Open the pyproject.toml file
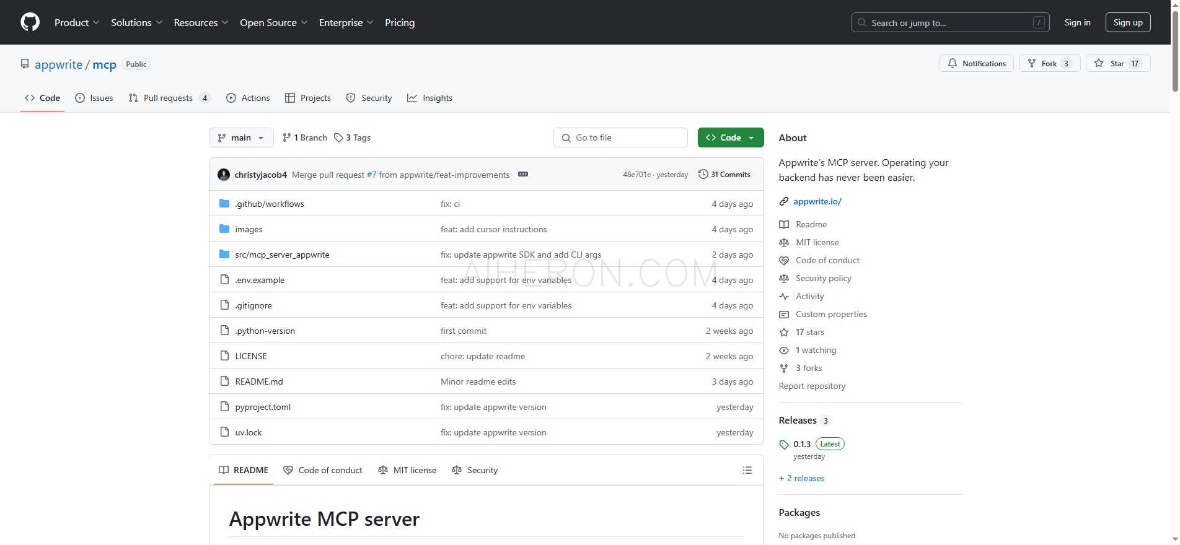This screenshot has width=1180, height=545. [263, 407]
